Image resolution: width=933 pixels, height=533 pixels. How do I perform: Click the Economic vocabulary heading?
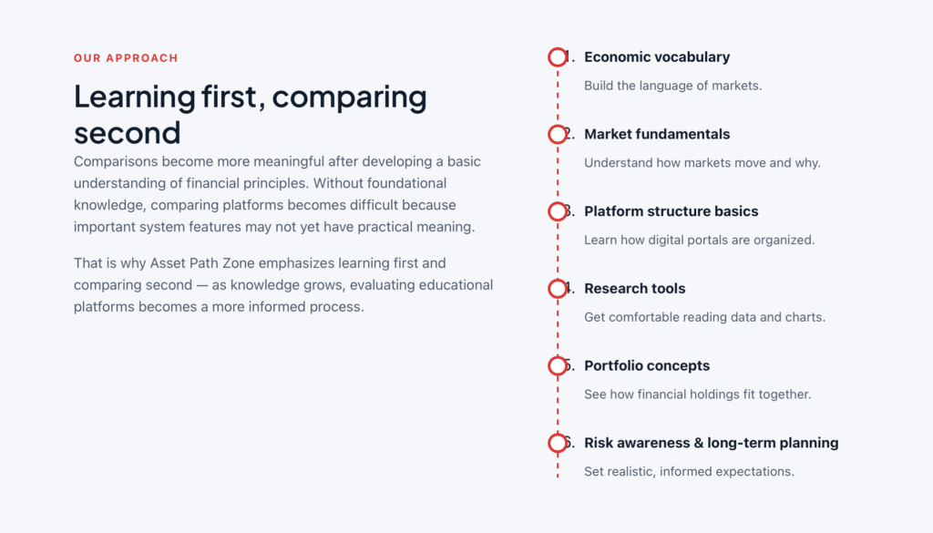657,57
